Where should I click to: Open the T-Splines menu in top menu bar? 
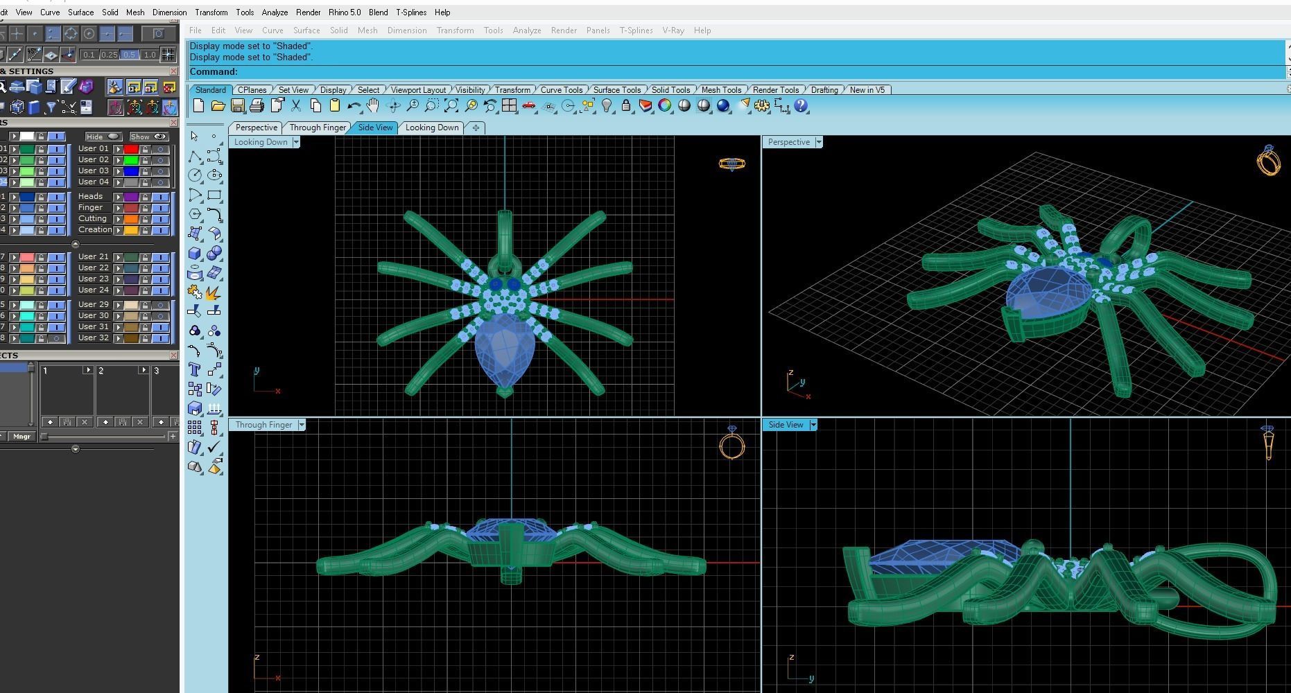(x=411, y=12)
